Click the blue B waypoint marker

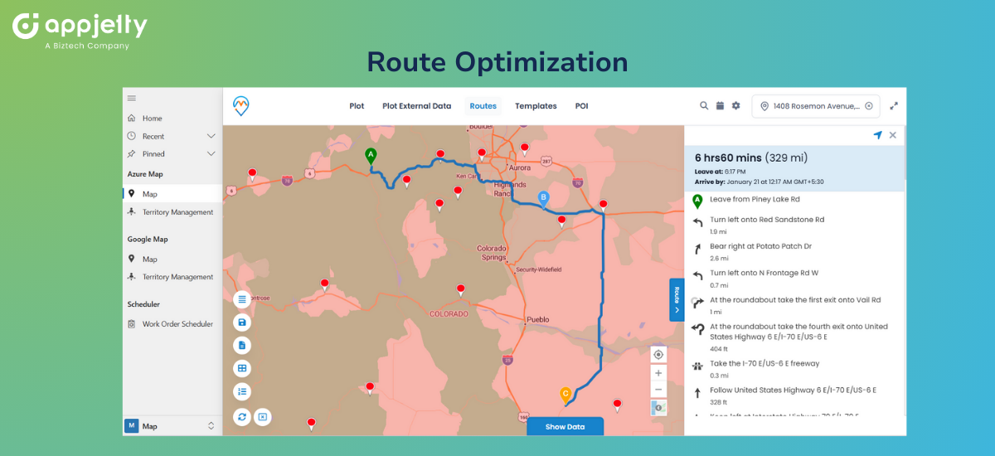coord(543,200)
